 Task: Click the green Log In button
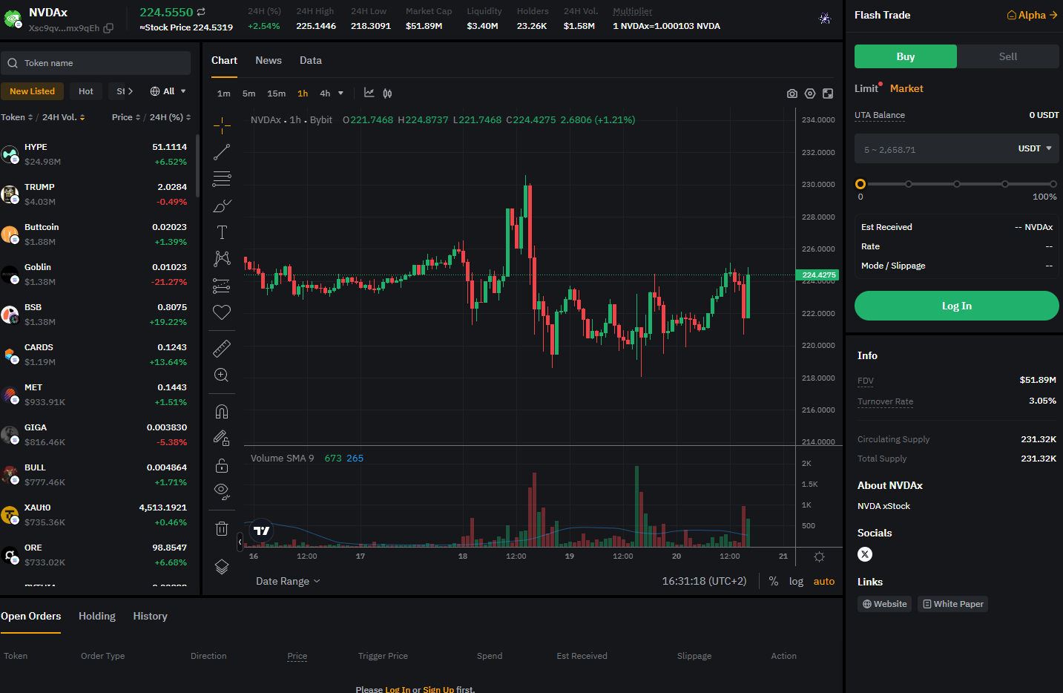[957, 306]
